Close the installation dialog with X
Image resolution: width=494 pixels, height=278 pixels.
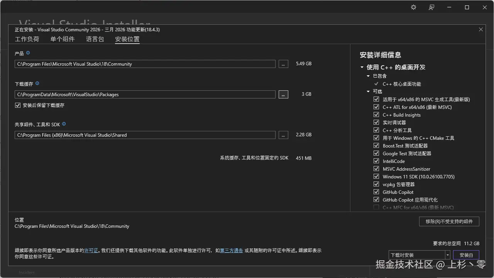[x=481, y=29]
